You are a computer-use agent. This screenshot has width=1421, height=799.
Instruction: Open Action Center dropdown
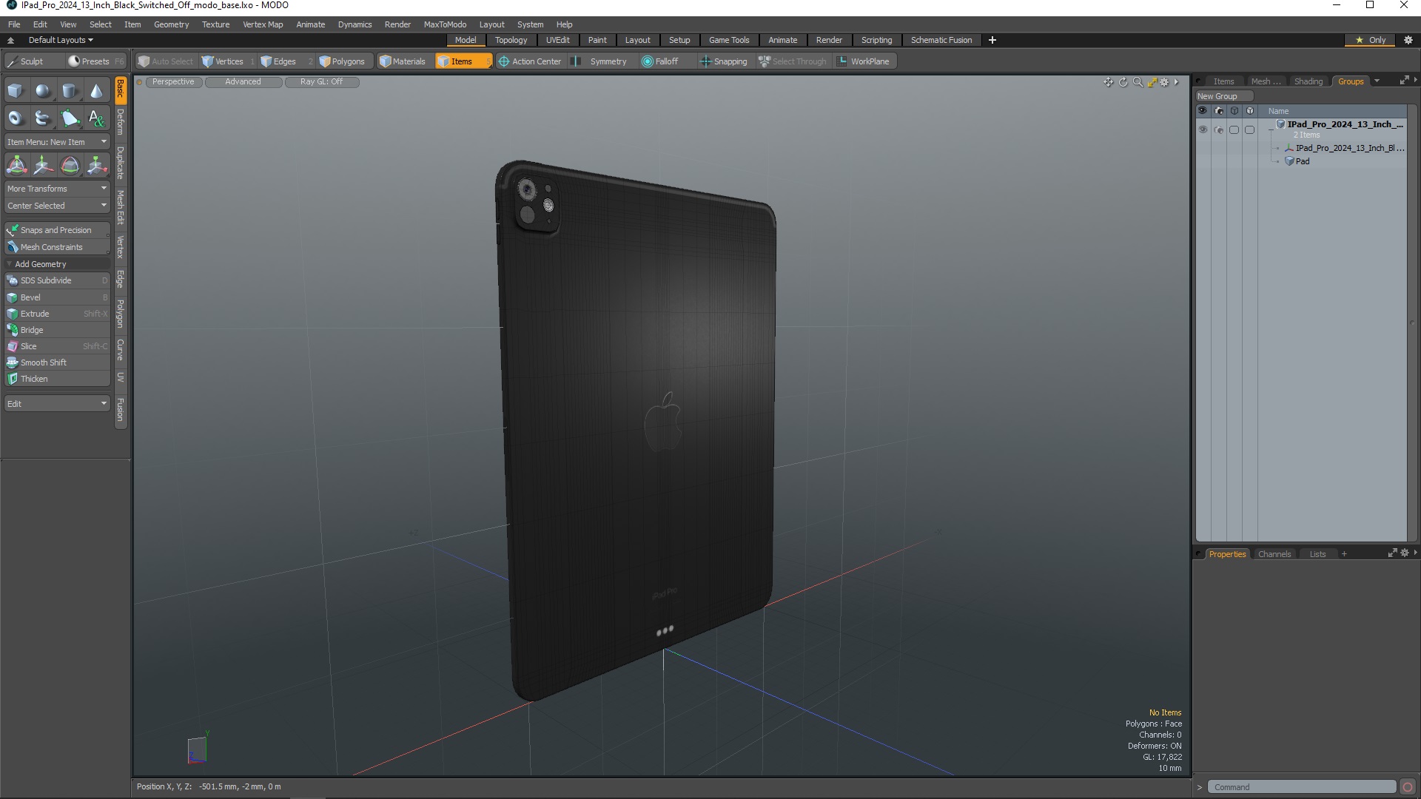click(530, 61)
